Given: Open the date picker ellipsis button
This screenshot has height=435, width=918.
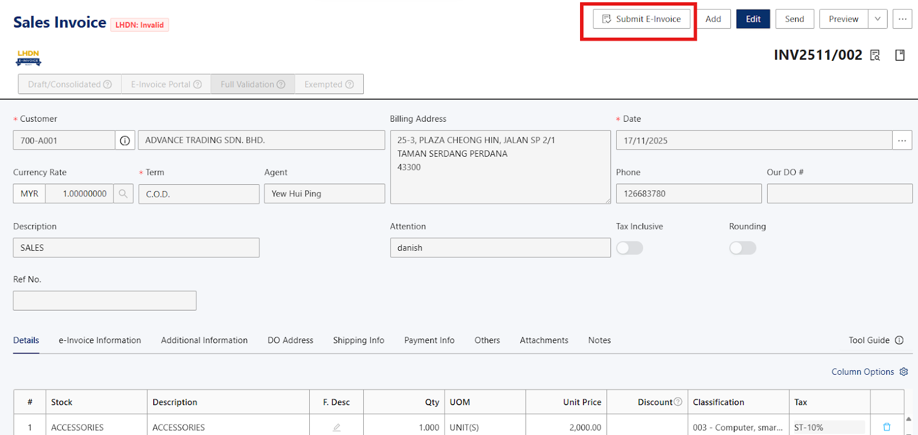Looking at the screenshot, I should (x=902, y=141).
